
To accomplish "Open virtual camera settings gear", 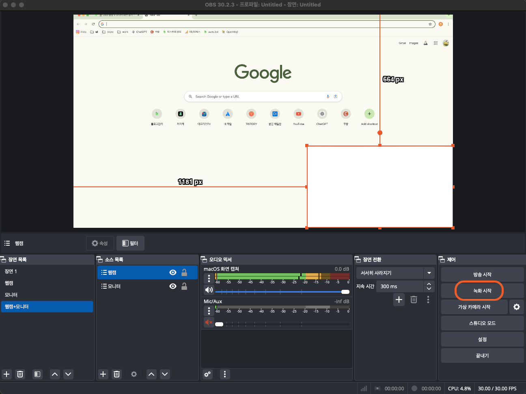I will pyautogui.click(x=517, y=307).
